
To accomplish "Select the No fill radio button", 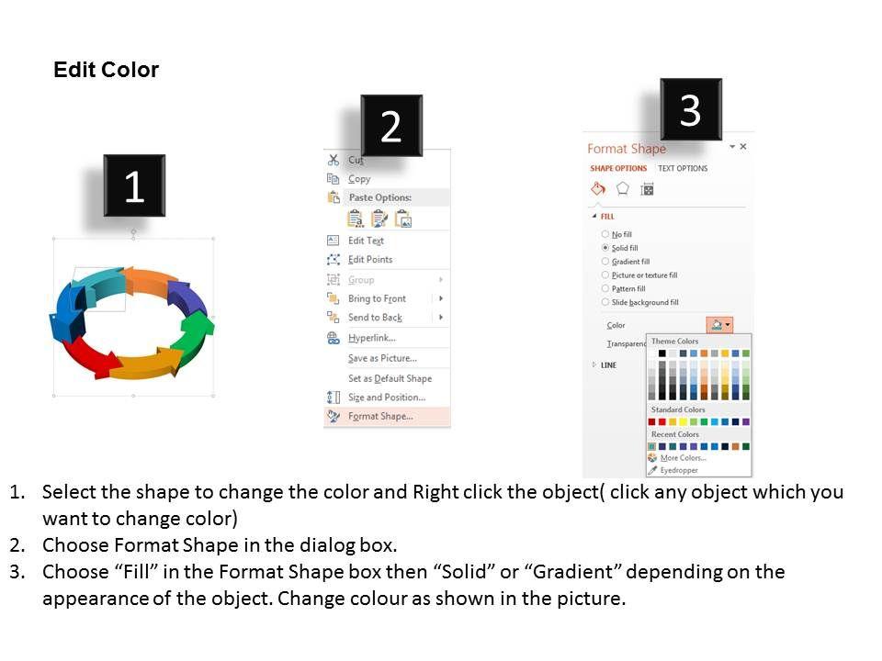I will (605, 234).
